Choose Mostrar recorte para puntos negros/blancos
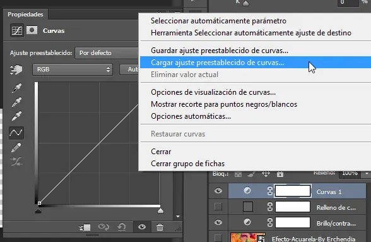This screenshot has width=371, height=242. 224,104
